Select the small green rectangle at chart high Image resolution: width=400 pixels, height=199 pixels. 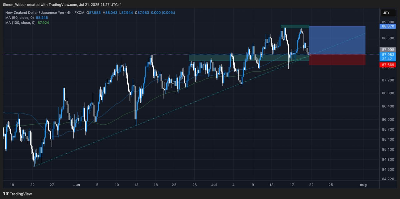coord(295,27)
